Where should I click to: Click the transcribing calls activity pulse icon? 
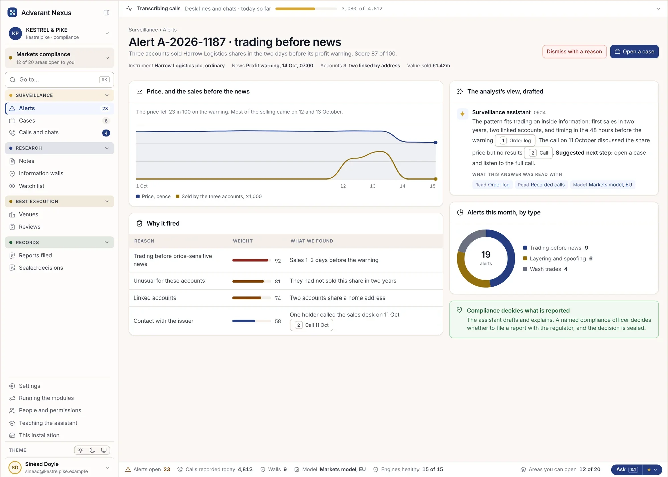click(x=130, y=9)
